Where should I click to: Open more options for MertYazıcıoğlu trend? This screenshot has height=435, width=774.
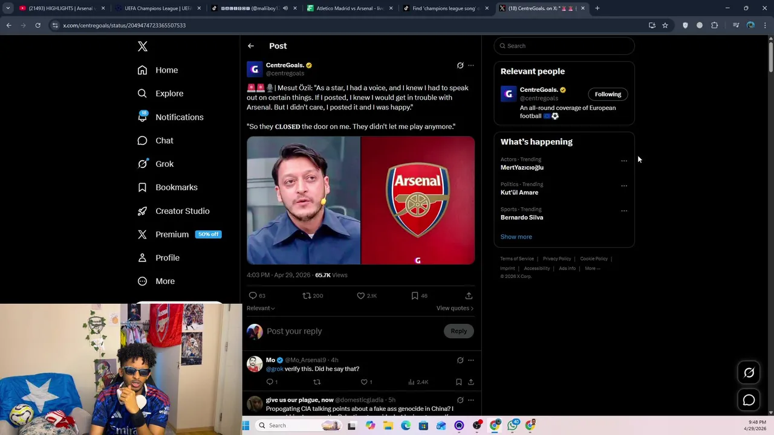[x=624, y=161]
